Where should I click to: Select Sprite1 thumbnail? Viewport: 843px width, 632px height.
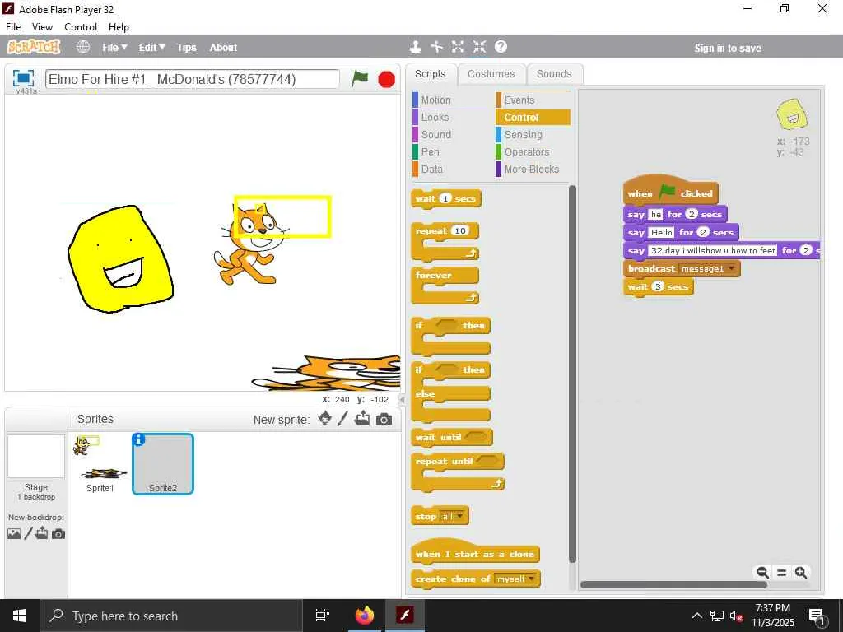[x=100, y=463]
